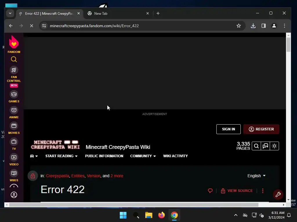Toggle Chrome side panel icon
Screen dimensions: 297x222
click(x=263, y=26)
